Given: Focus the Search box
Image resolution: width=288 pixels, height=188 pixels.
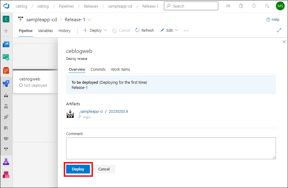Looking at the screenshot, I should [x=191, y=6].
